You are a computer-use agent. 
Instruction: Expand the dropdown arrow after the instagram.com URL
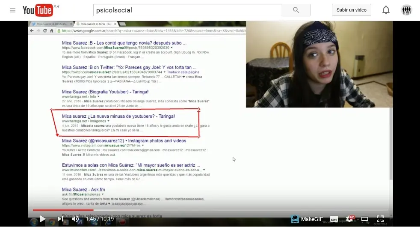click(x=143, y=146)
